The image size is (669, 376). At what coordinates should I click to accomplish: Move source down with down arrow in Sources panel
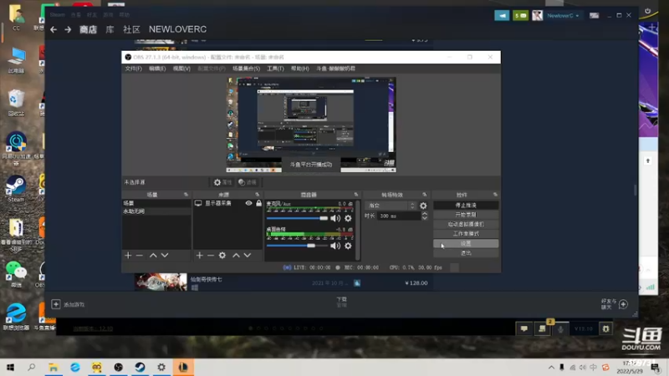(x=248, y=256)
